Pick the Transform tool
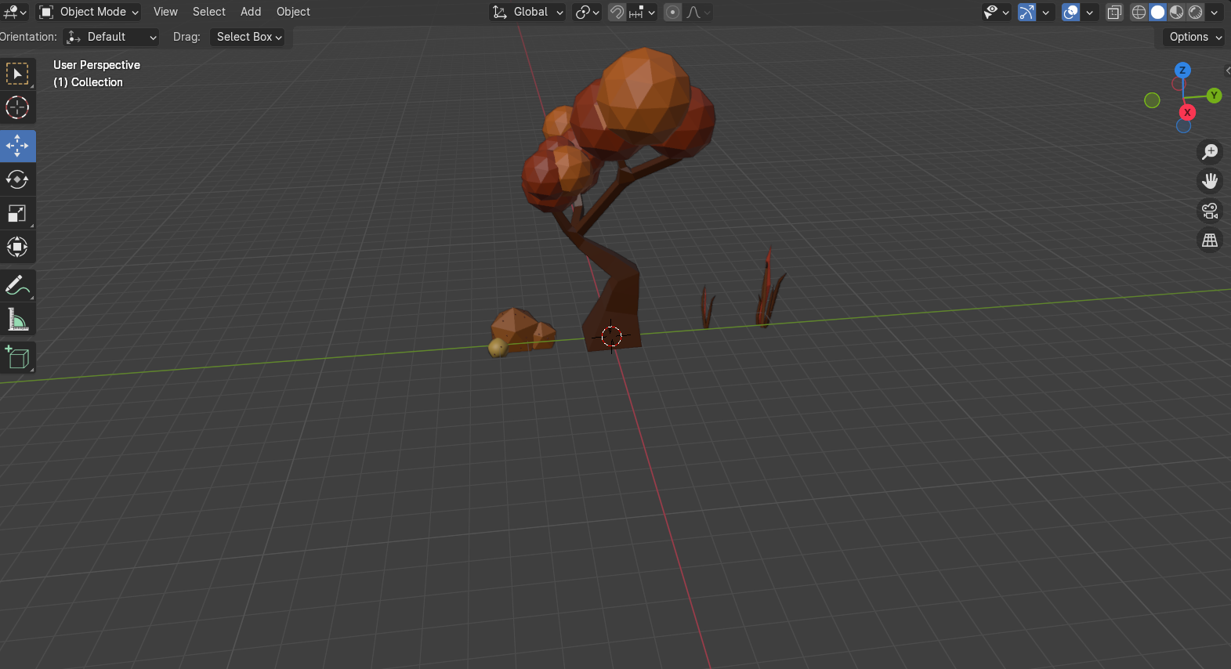 17,248
